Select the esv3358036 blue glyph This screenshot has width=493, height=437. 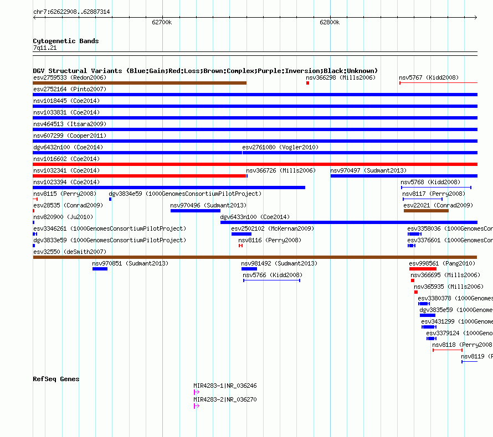pos(414,234)
